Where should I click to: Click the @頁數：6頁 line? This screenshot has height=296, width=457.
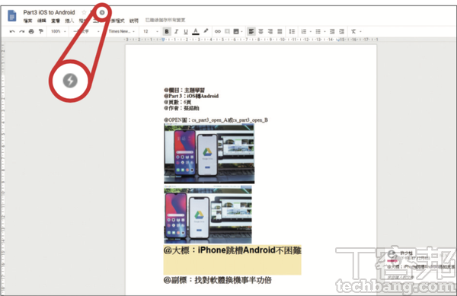click(177, 102)
